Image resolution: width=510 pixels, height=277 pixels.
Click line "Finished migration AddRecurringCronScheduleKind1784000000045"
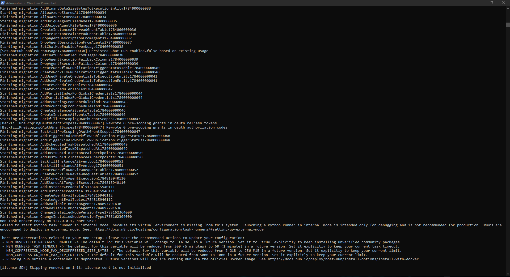tap(64, 106)
